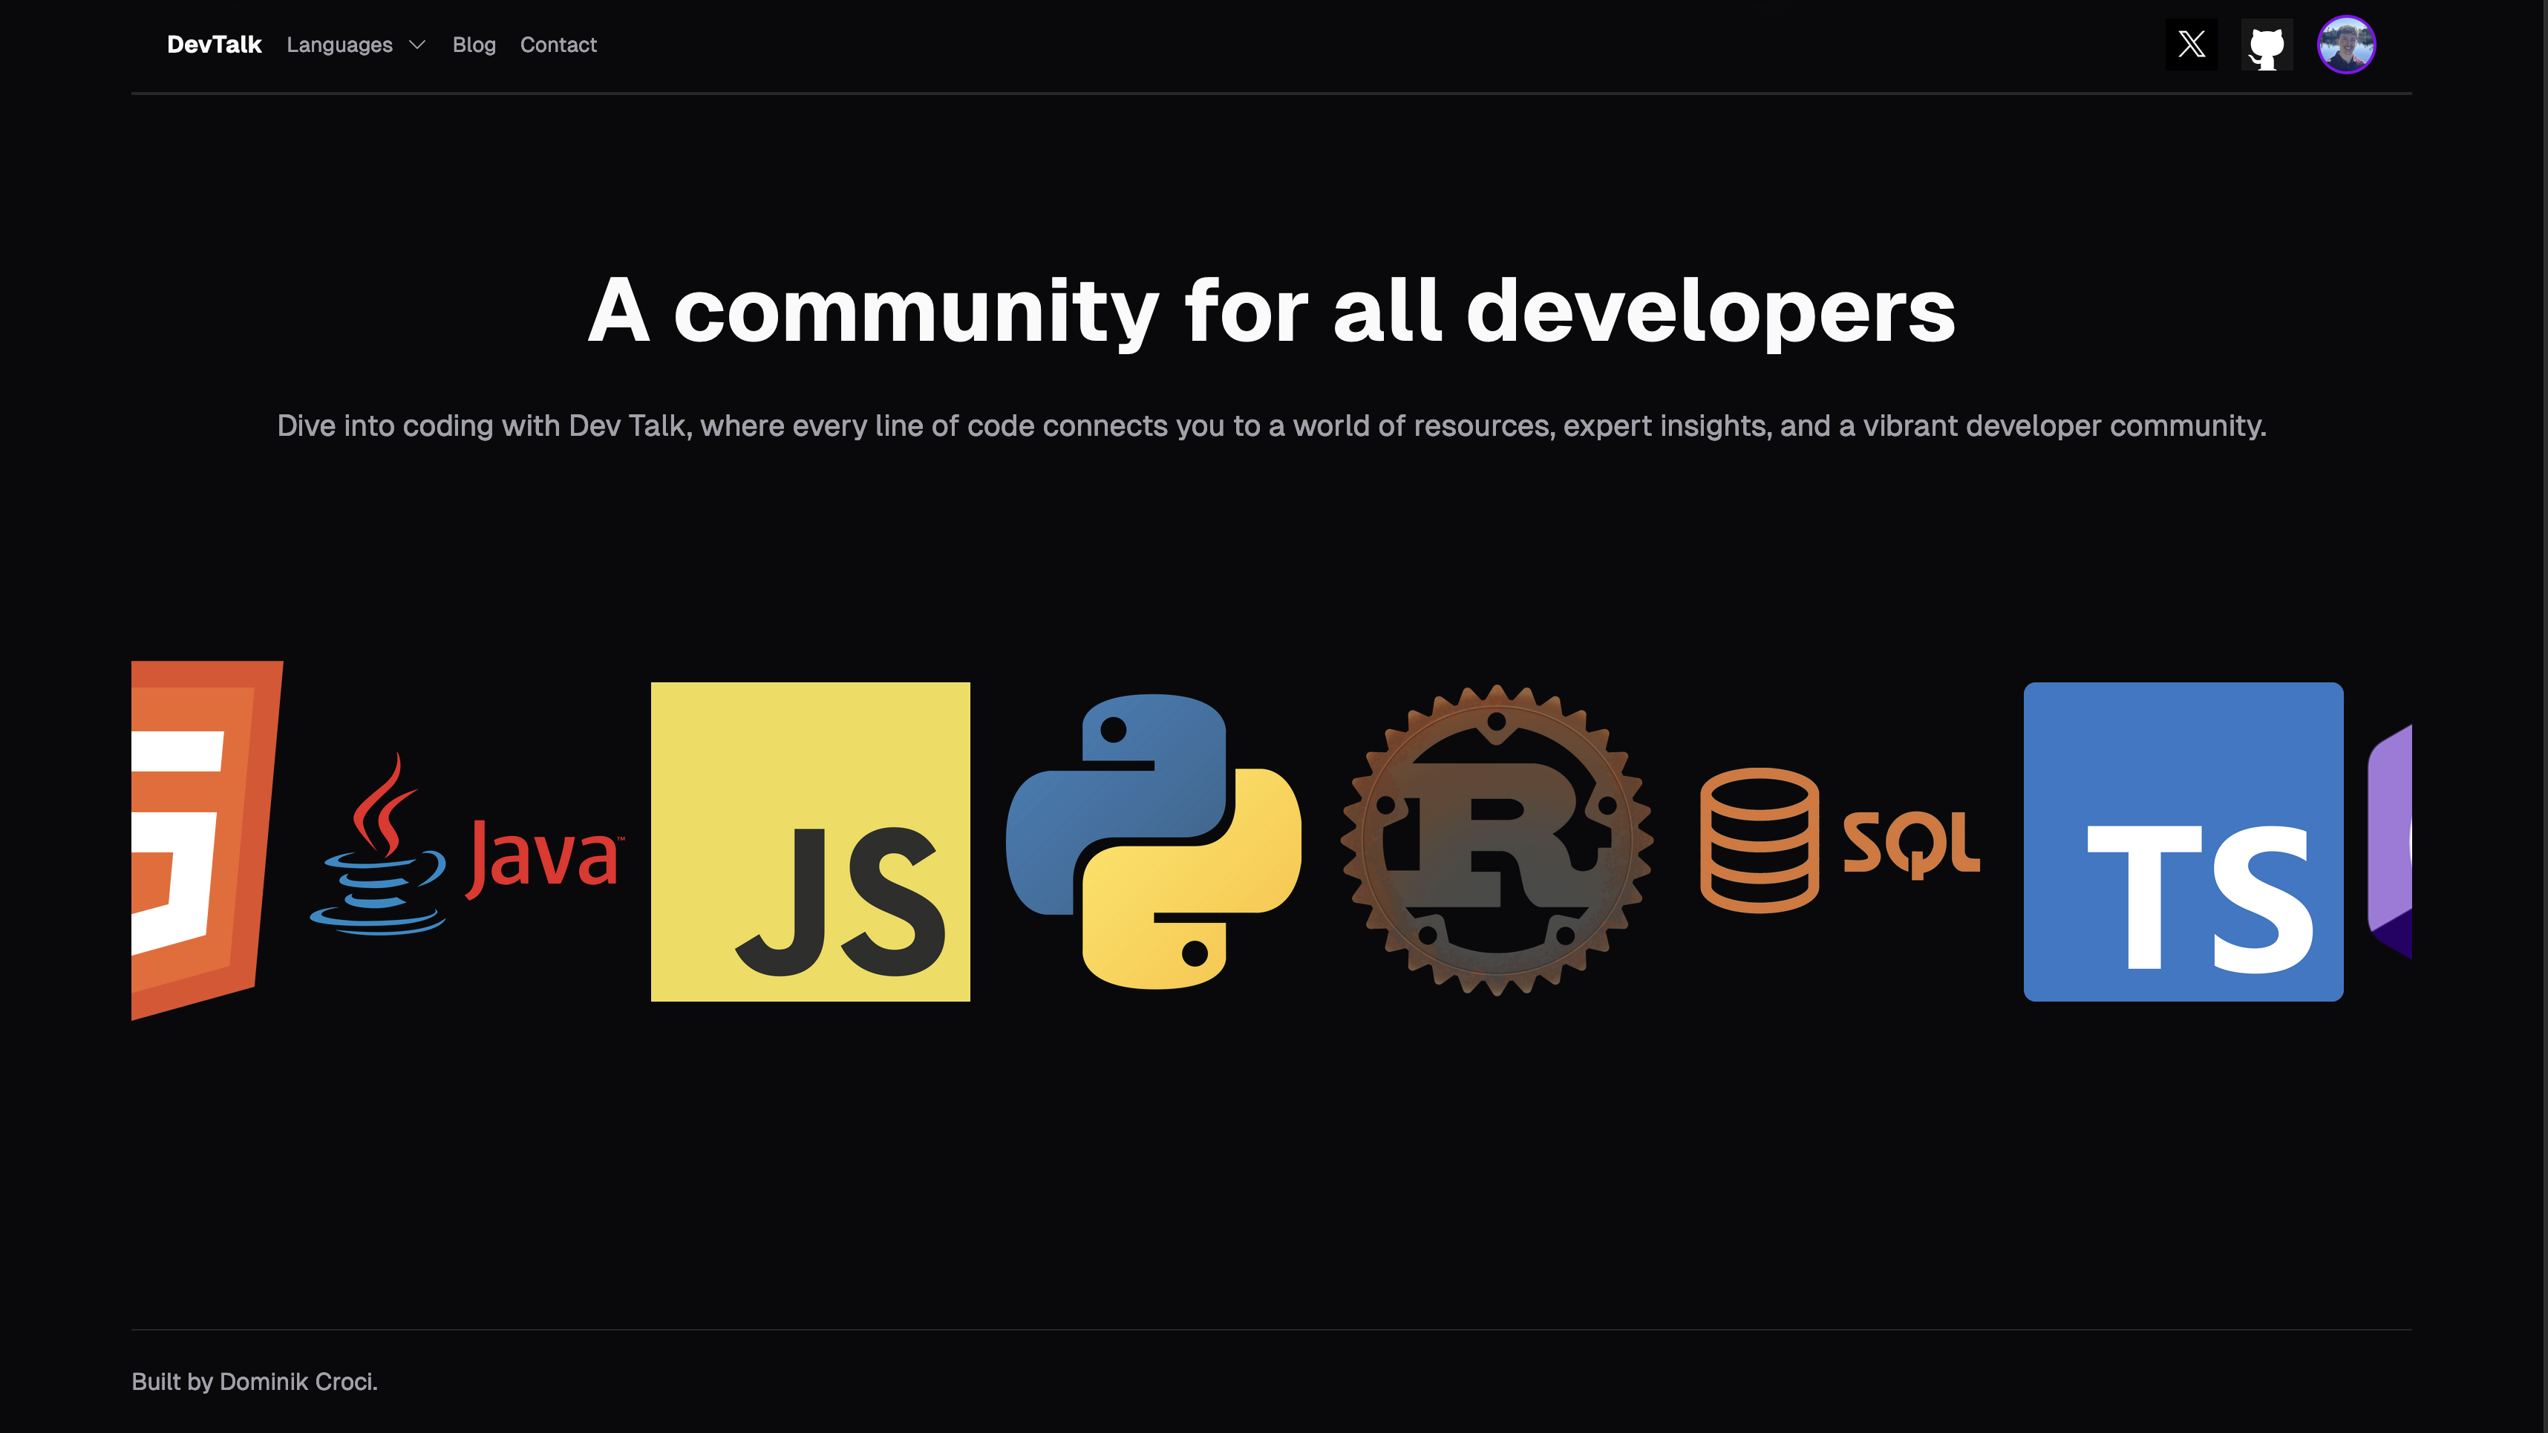
Task: Click the purple logo beside TypeScript
Action: click(x=2390, y=841)
